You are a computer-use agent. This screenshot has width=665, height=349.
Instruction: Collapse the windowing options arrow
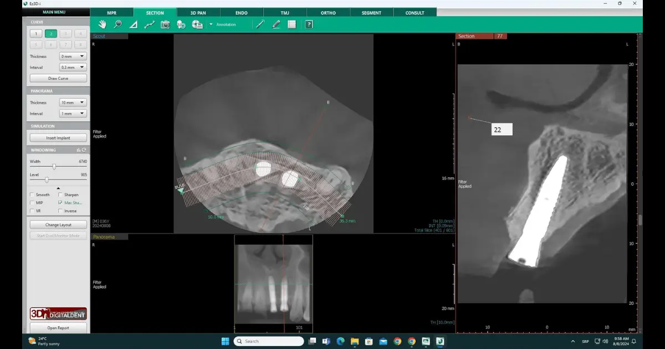(x=58, y=188)
